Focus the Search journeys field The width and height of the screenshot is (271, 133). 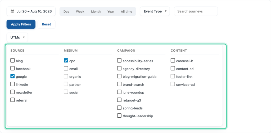pyautogui.click(x=196, y=11)
